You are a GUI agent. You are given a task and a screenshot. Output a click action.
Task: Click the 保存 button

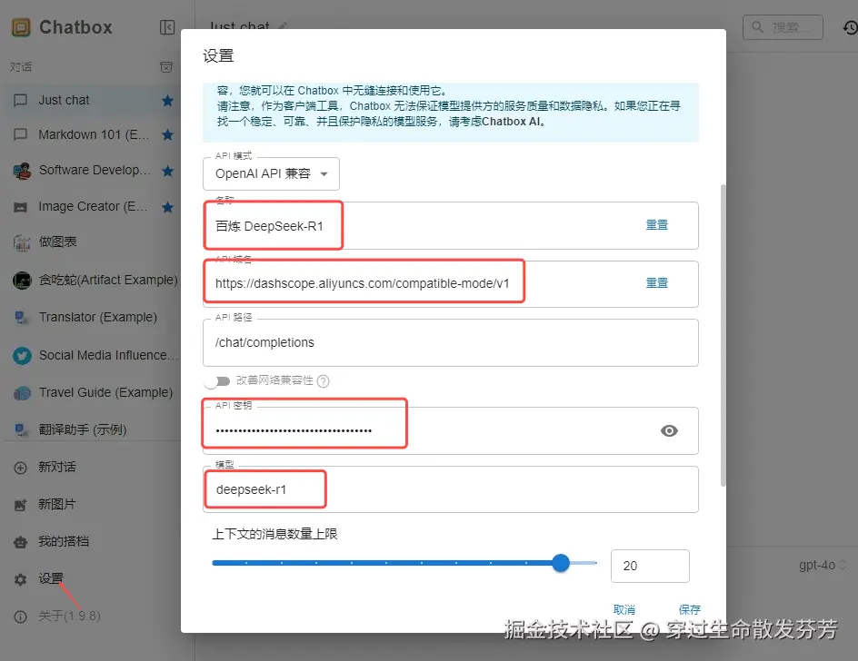(690, 609)
